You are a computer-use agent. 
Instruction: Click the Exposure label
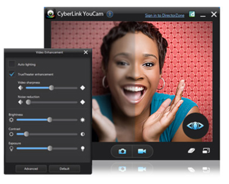15,143
